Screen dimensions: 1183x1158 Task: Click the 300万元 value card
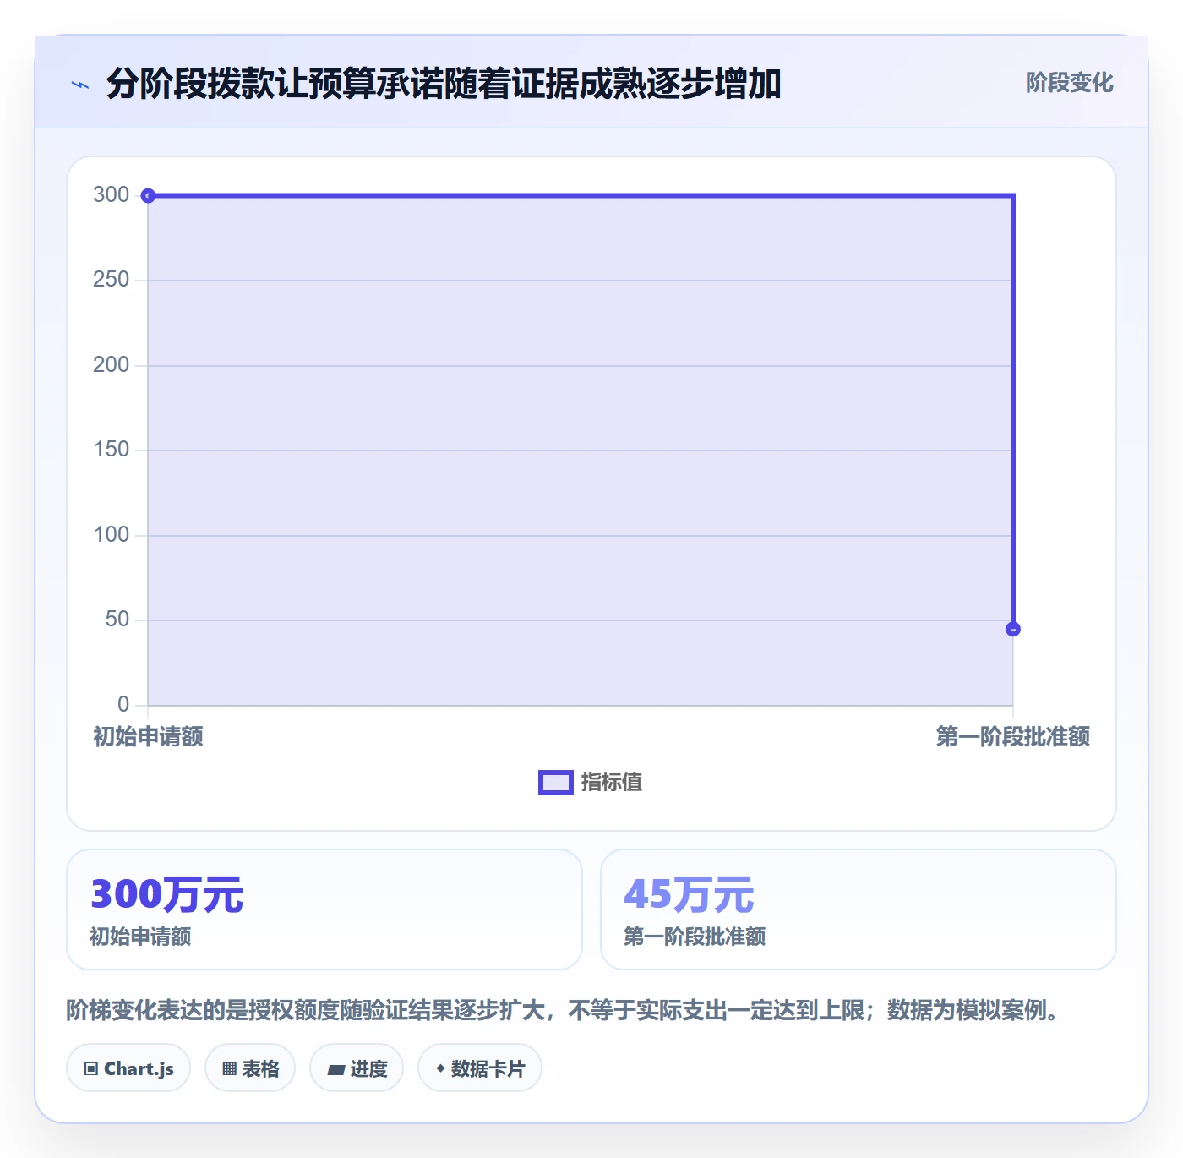[x=324, y=909]
